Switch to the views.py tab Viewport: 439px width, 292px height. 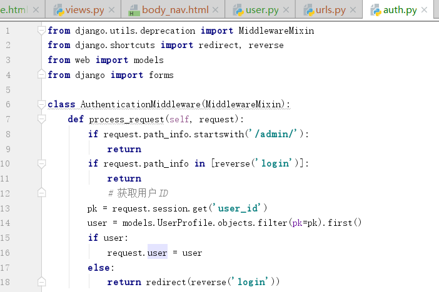tap(84, 11)
